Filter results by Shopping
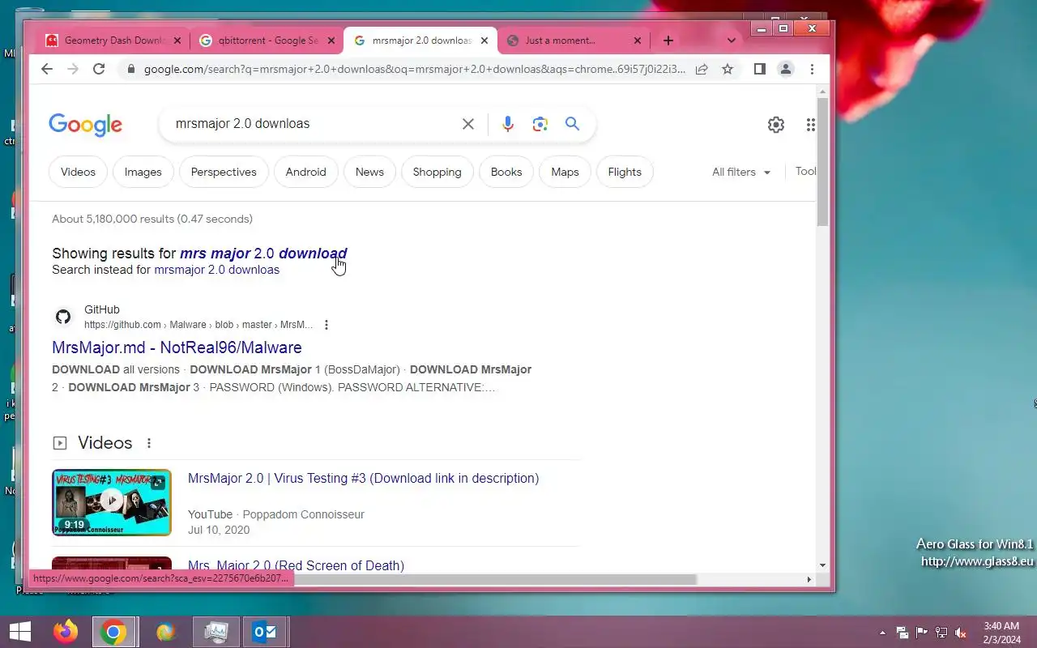The width and height of the screenshot is (1037, 648). (437, 172)
